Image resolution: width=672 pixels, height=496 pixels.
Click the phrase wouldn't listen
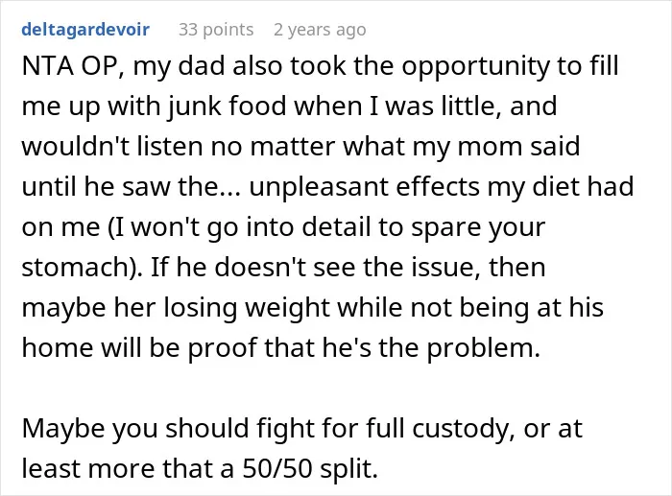pyautogui.click(x=112, y=147)
